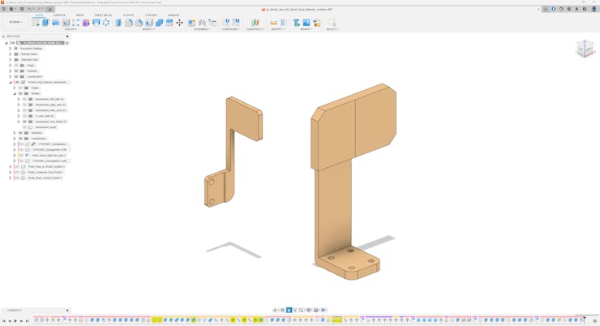The image size is (600, 326).
Task: Open timeline settings gear at bottom right
Action: (594, 320)
